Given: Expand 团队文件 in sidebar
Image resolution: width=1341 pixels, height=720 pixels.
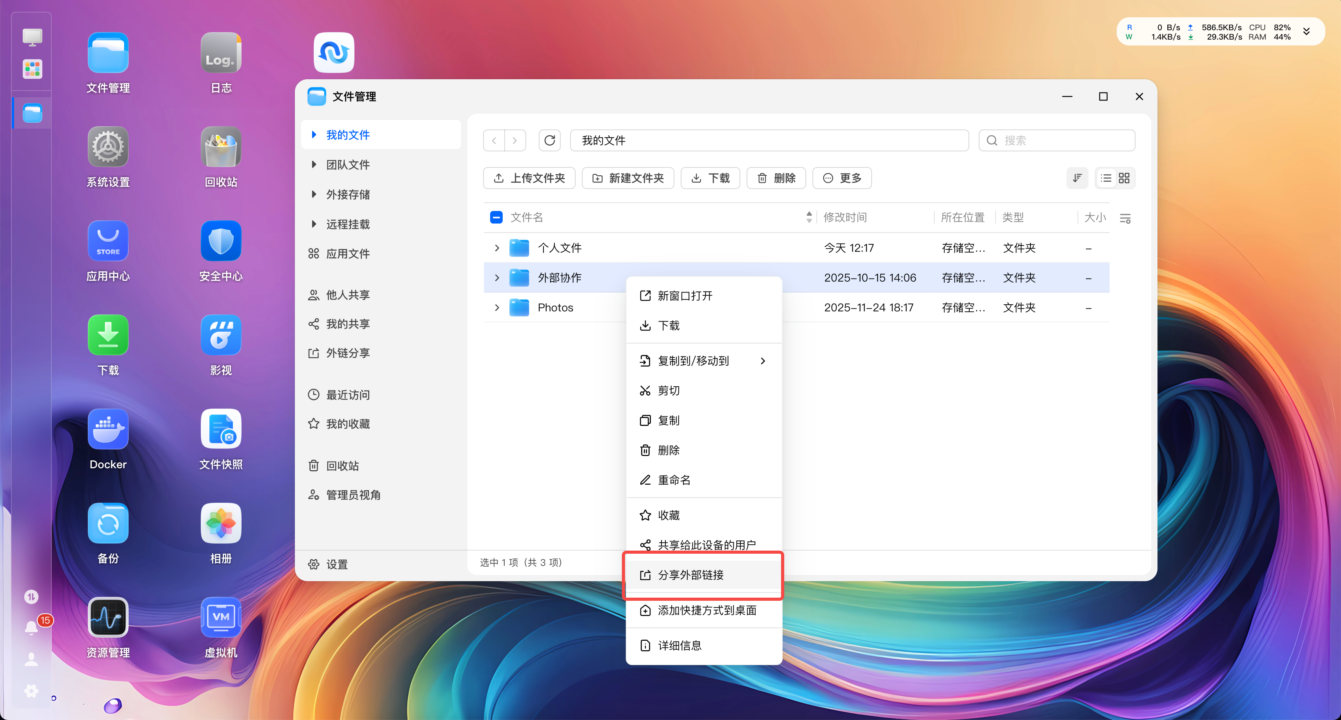Looking at the screenshot, I should (314, 165).
